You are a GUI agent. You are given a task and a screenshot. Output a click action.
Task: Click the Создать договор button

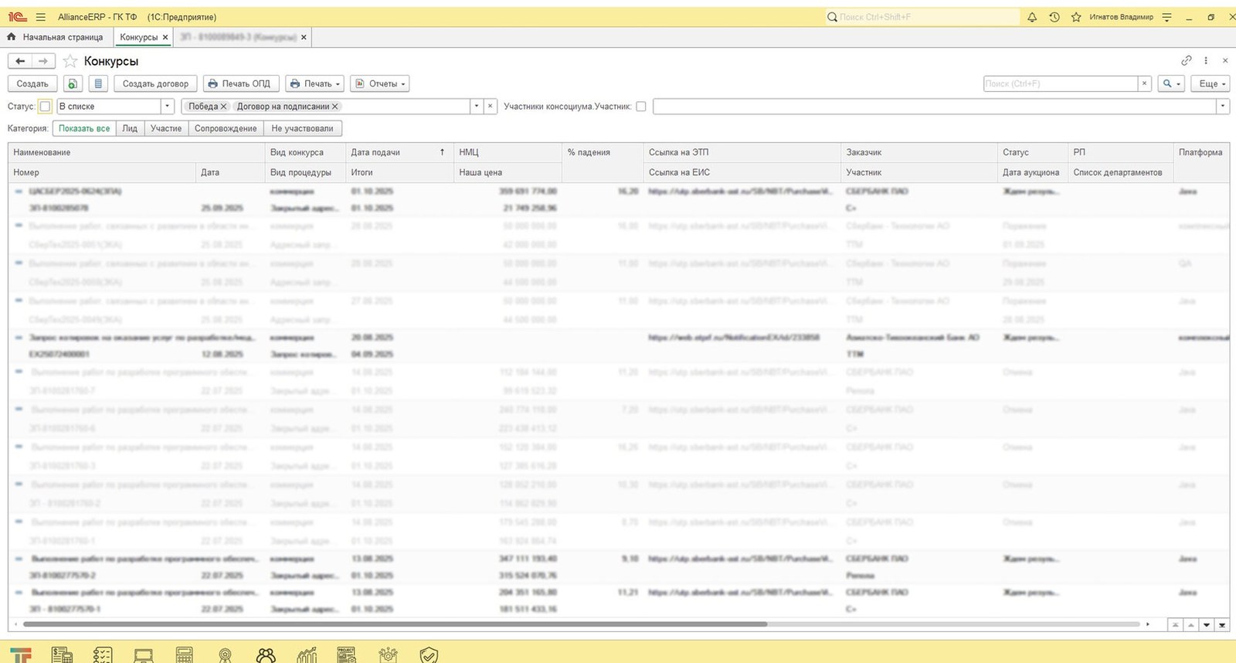coord(155,83)
